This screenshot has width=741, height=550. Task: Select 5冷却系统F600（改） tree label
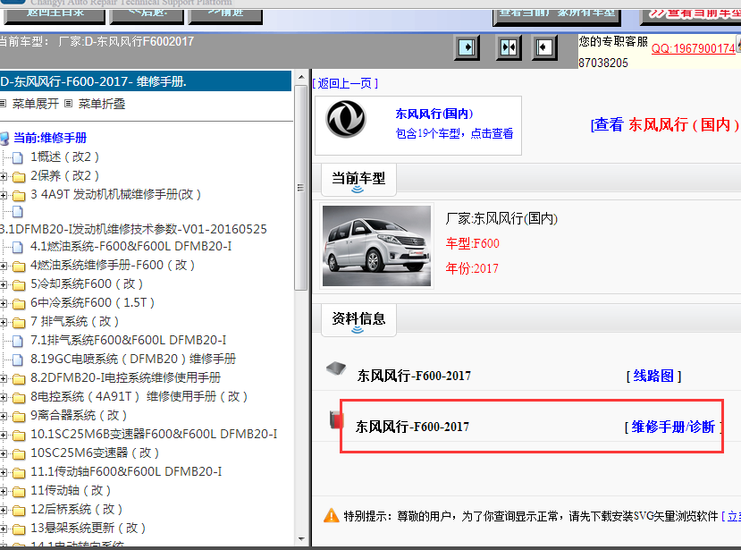point(87,283)
